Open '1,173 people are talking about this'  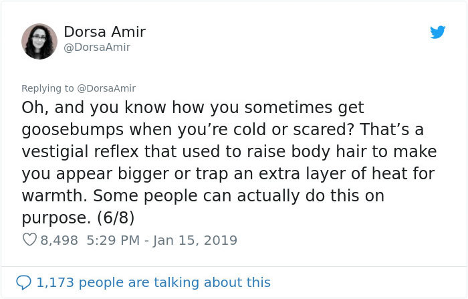(x=153, y=283)
